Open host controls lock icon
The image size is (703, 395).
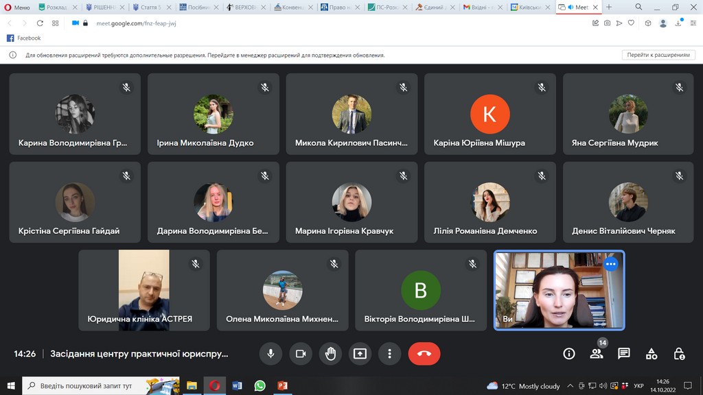click(679, 354)
